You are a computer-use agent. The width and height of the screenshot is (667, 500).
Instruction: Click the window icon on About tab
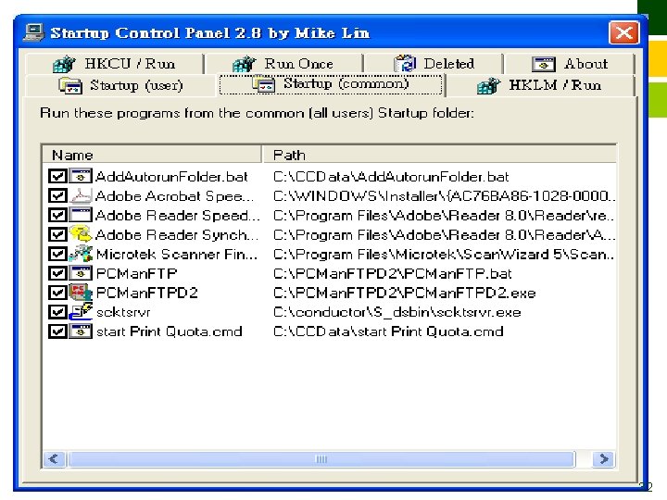point(543,64)
